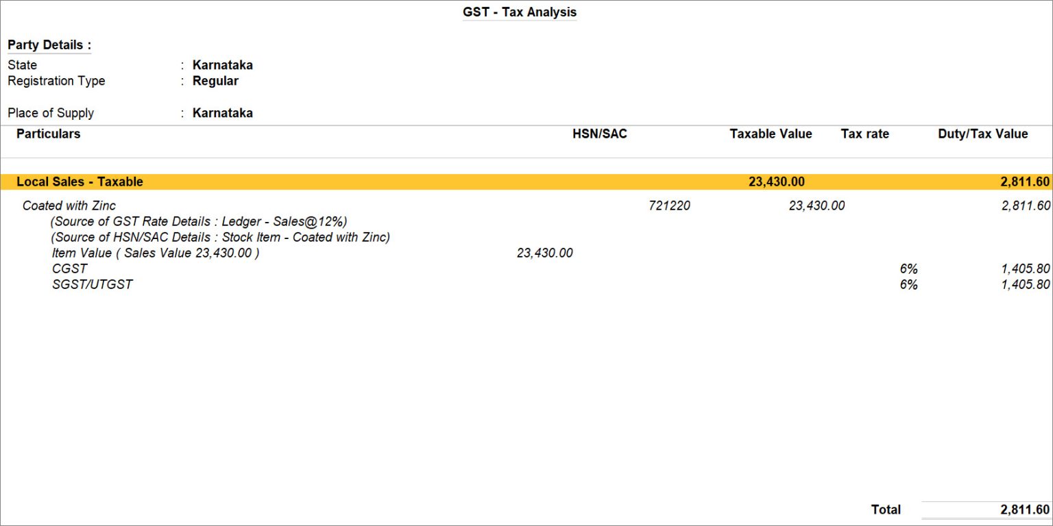Select the Place of Supply value Karnataka
Image resolution: width=1053 pixels, height=526 pixels.
(x=223, y=112)
